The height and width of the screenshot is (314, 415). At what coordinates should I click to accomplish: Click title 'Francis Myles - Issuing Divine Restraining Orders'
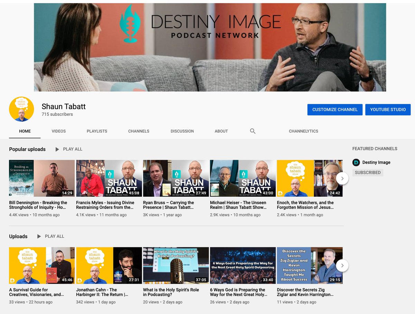point(105,205)
